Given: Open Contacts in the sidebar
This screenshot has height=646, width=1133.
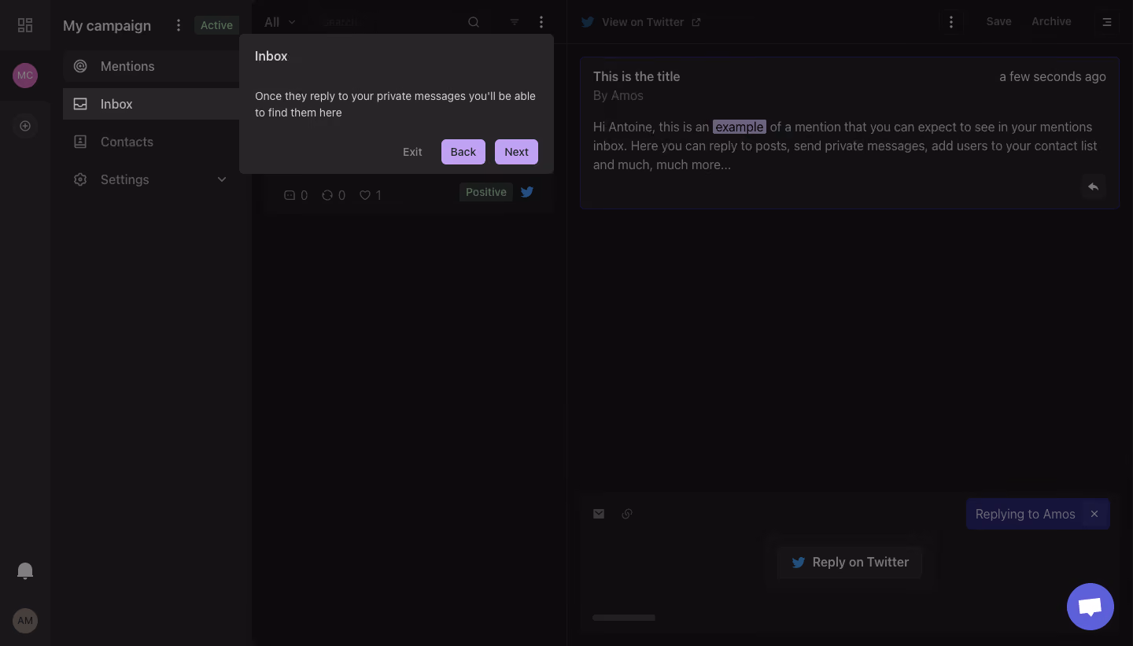Looking at the screenshot, I should (151, 142).
